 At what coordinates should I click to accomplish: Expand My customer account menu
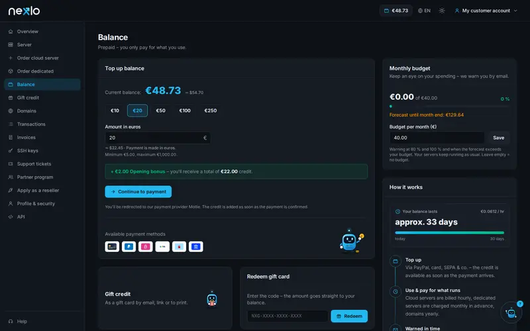coord(486,11)
